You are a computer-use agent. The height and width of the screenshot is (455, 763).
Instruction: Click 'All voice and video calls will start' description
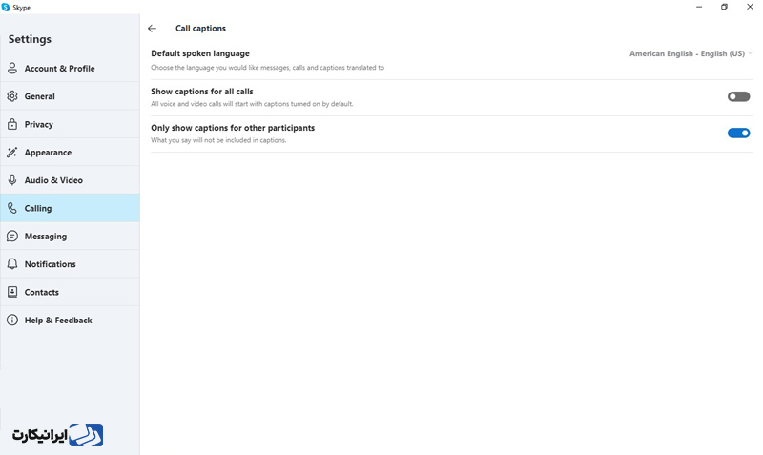[252, 104]
